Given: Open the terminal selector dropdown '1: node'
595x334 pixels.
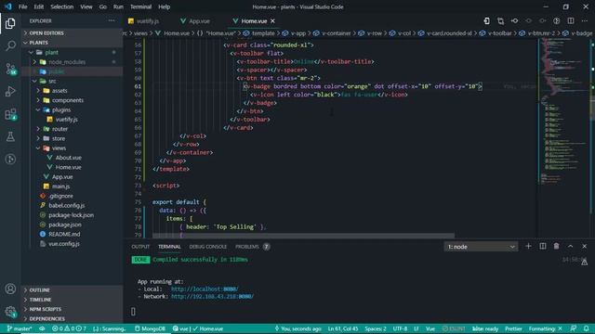Looking at the screenshot, I should point(481,247).
